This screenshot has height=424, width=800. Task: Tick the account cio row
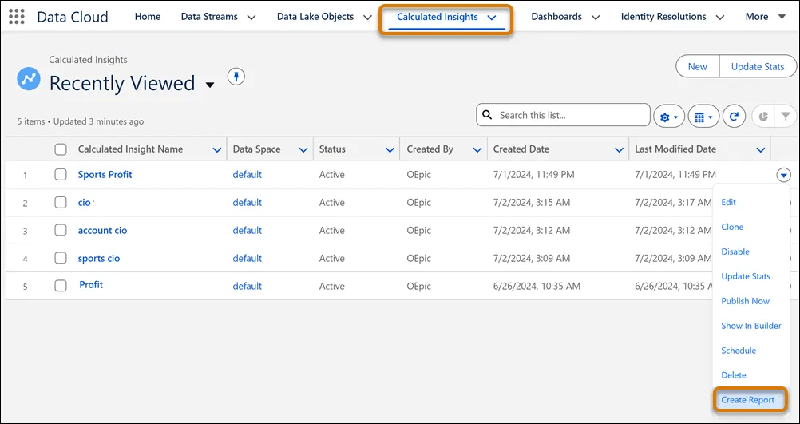click(61, 230)
